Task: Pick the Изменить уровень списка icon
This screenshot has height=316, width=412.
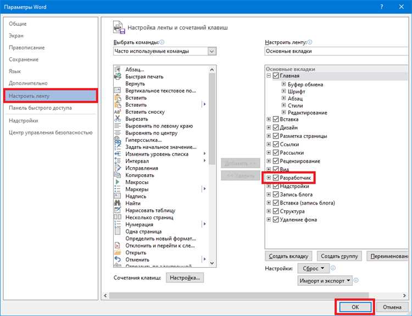Action: (x=118, y=154)
